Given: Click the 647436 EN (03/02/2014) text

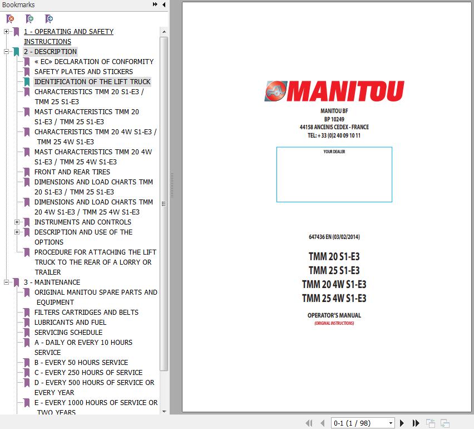Looking at the screenshot, I should pyautogui.click(x=334, y=237).
